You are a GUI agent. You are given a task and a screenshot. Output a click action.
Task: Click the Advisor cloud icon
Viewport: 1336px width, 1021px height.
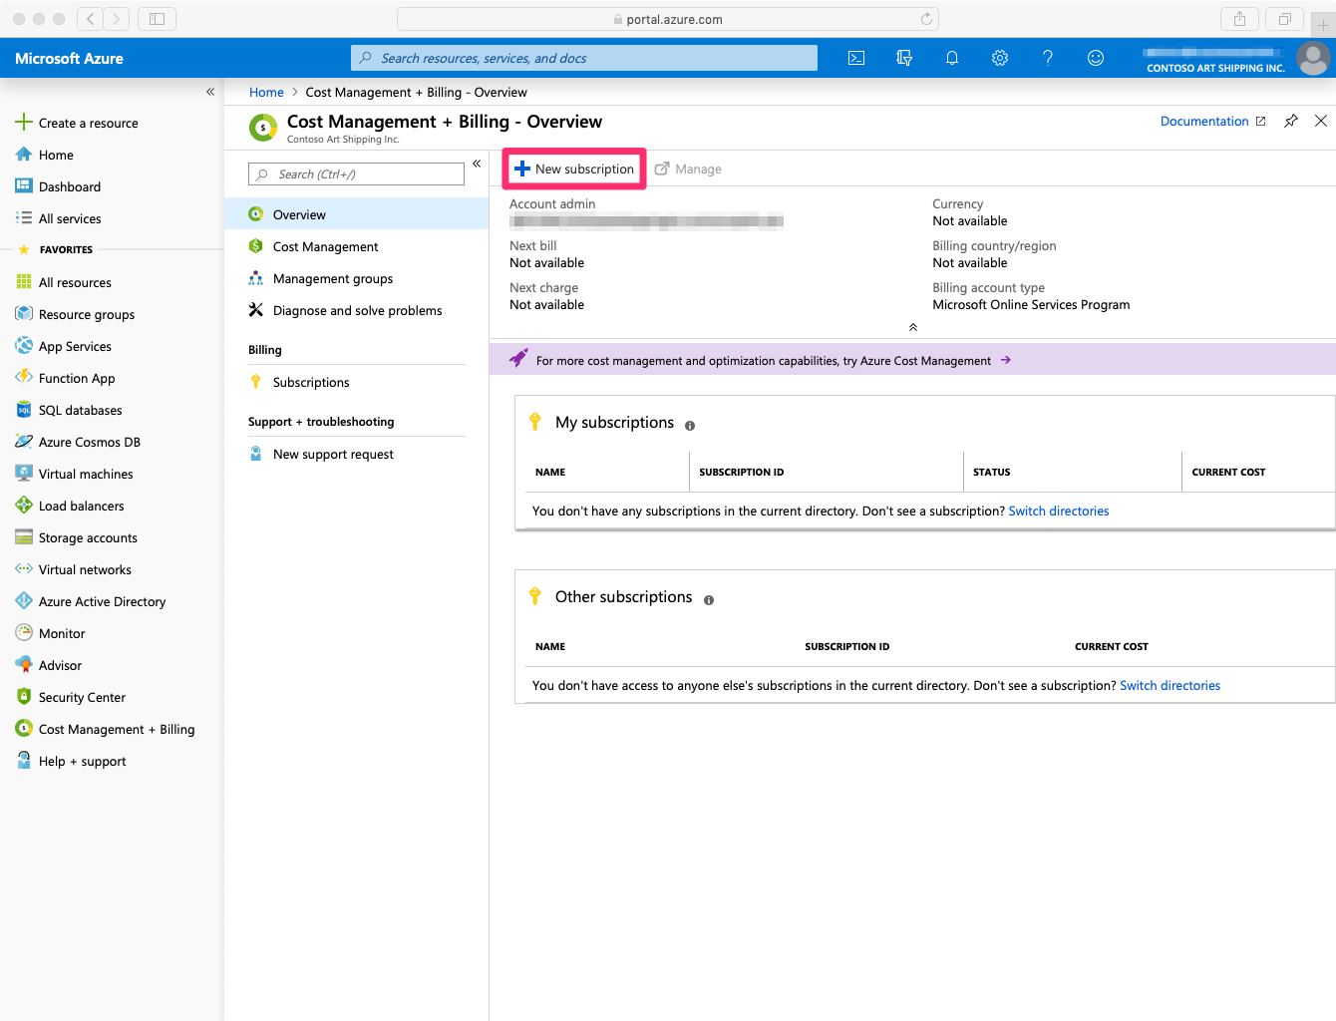[24, 665]
